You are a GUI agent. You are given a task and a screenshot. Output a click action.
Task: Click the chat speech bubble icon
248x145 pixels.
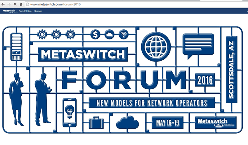(x=198, y=46)
